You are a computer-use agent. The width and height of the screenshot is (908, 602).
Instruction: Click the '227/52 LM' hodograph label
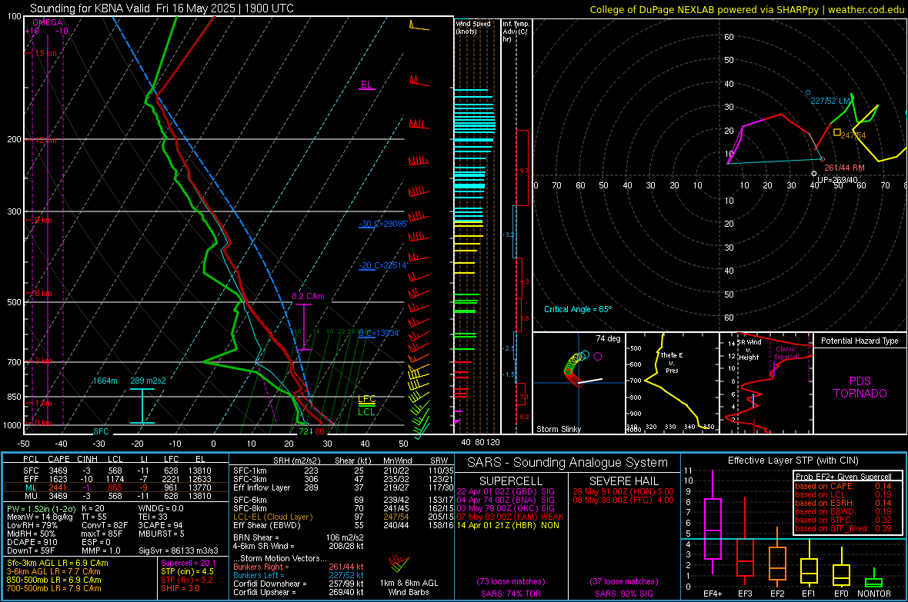click(830, 101)
